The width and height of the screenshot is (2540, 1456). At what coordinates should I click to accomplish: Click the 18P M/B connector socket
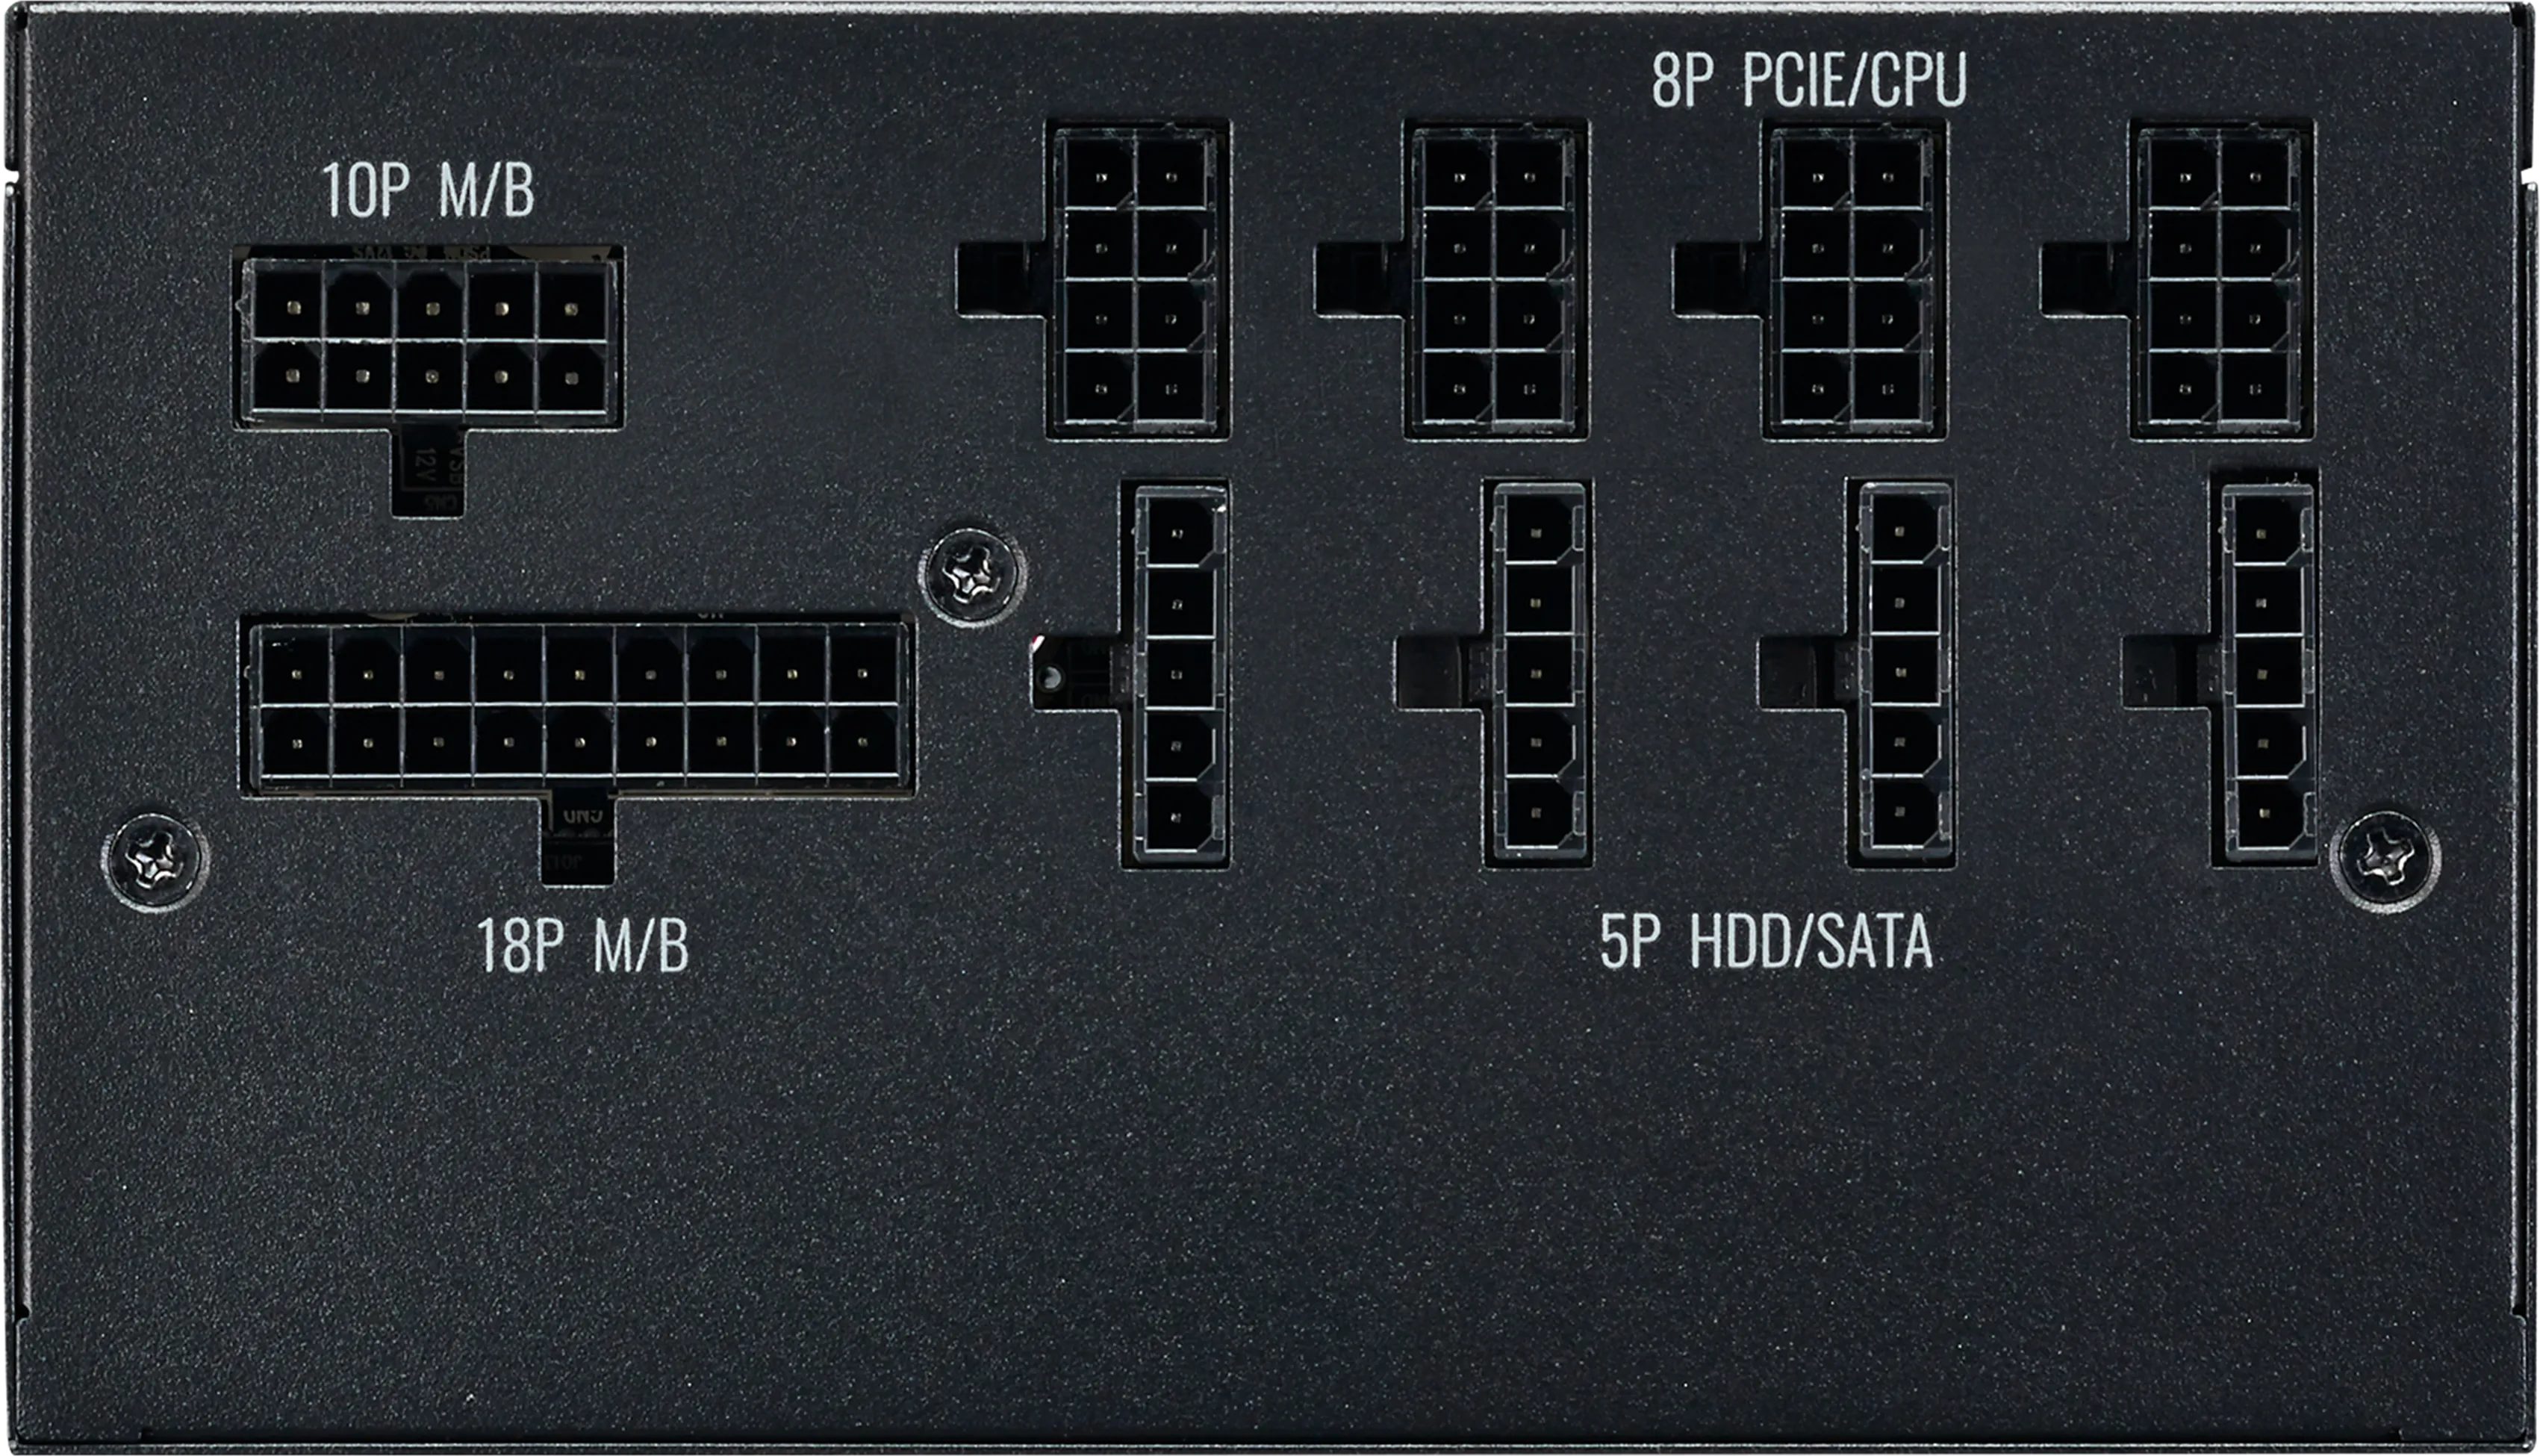coord(577,706)
